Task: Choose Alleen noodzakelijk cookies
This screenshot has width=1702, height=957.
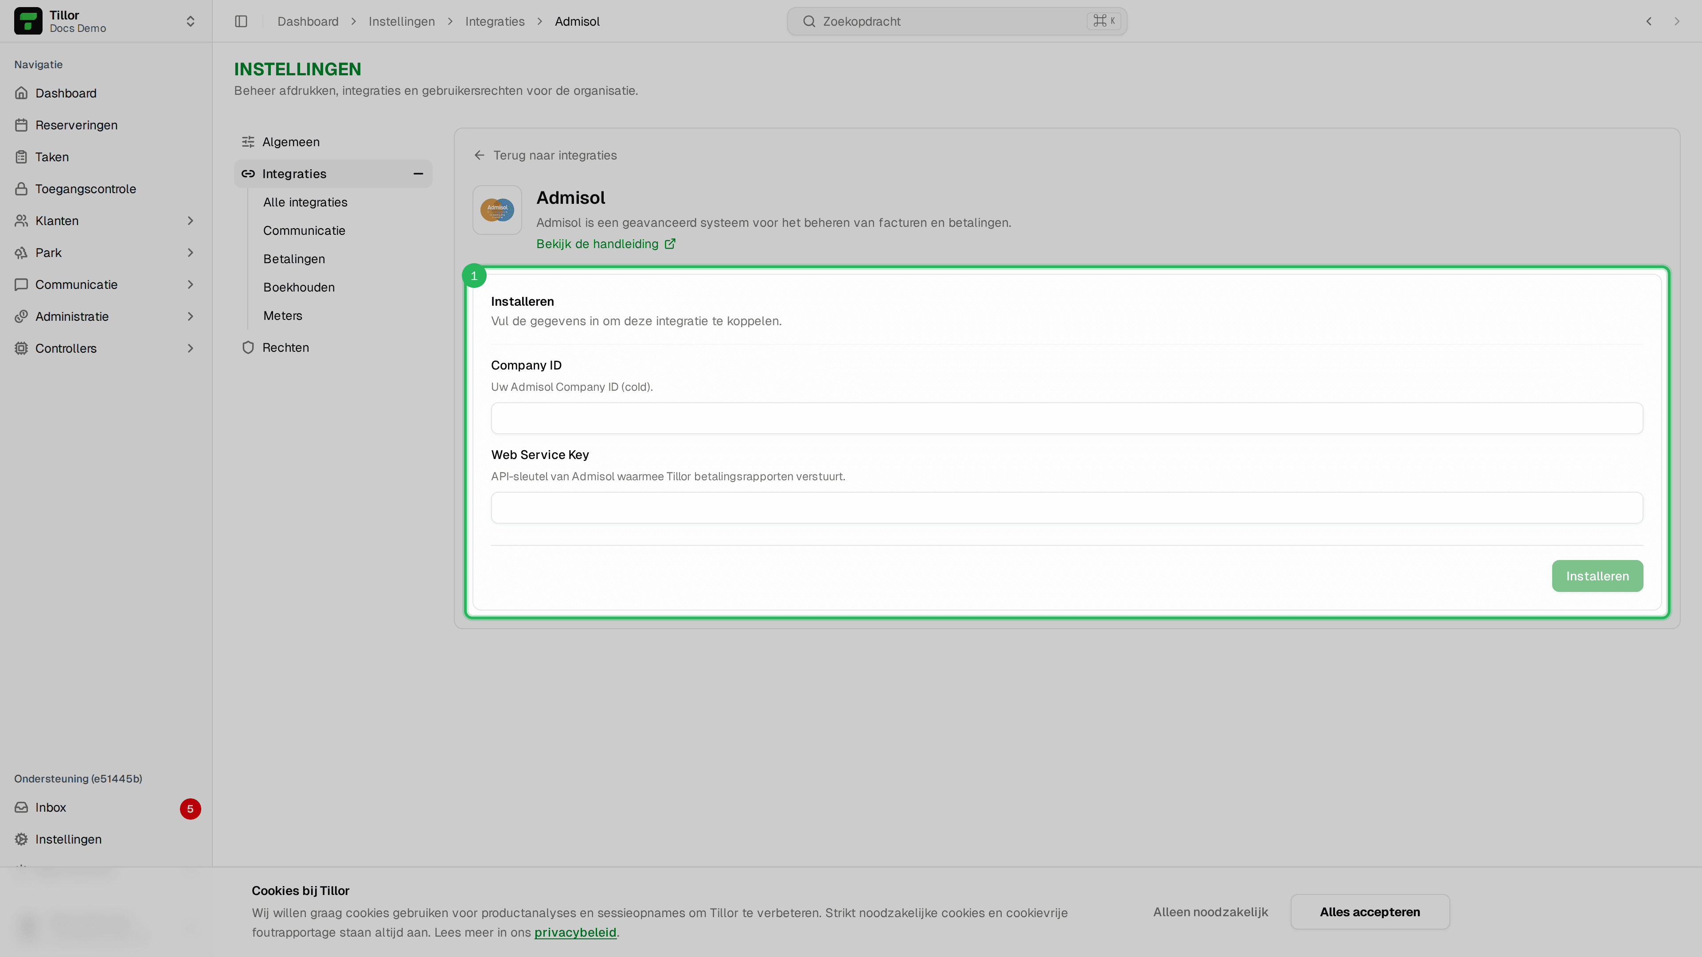Action: (x=1210, y=911)
